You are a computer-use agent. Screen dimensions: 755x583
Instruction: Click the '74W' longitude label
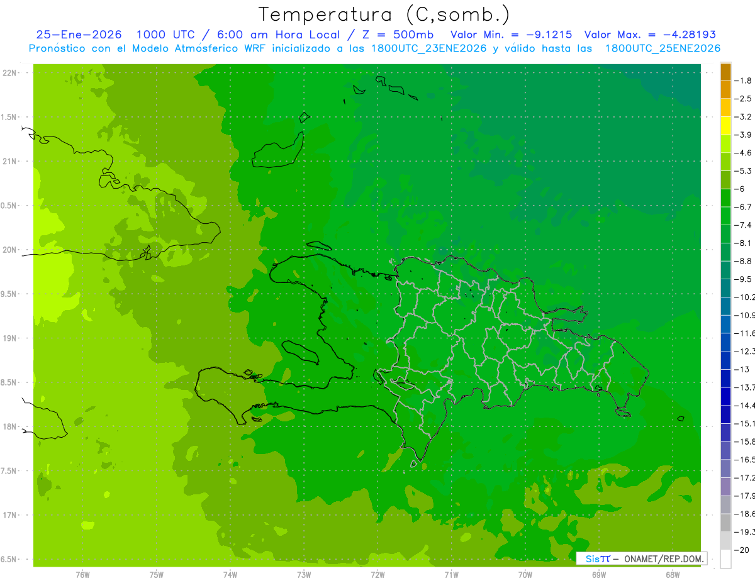[230, 574]
